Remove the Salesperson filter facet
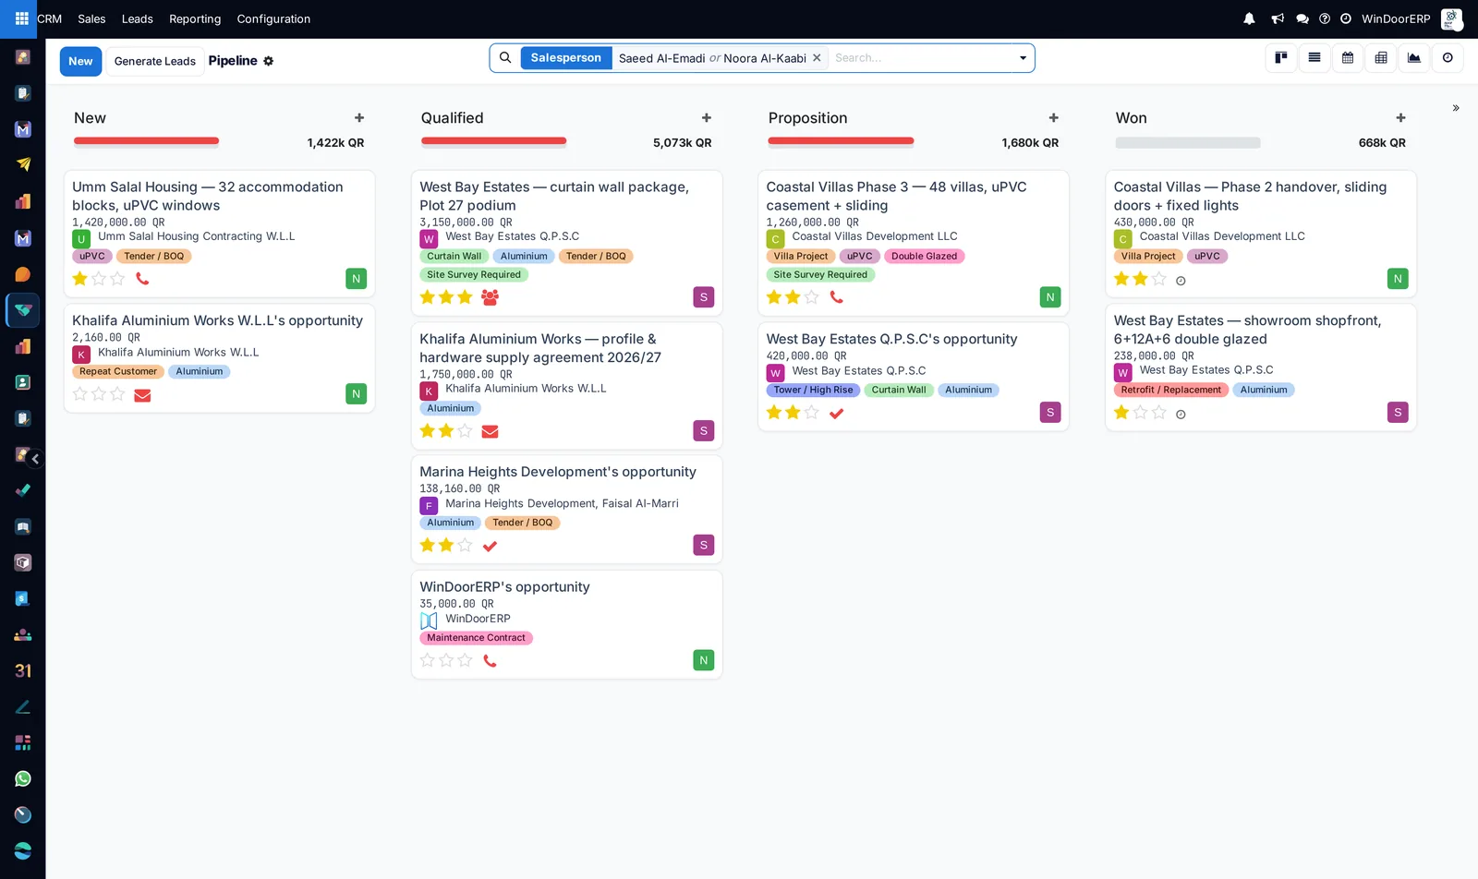Viewport: 1478px width, 879px height. [817, 58]
